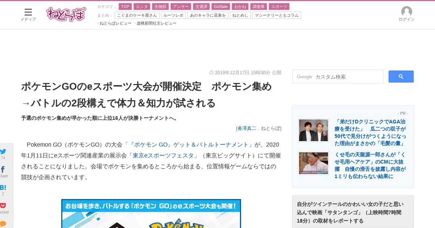Click the Pokémon GO eSports banner image
Image resolution: width=435 pixels, height=228 pixels.
(x=151, y=214)
